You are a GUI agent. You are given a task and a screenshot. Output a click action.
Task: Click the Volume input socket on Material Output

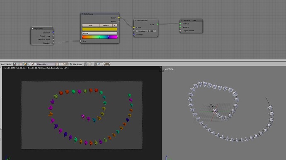coord(180,27)
